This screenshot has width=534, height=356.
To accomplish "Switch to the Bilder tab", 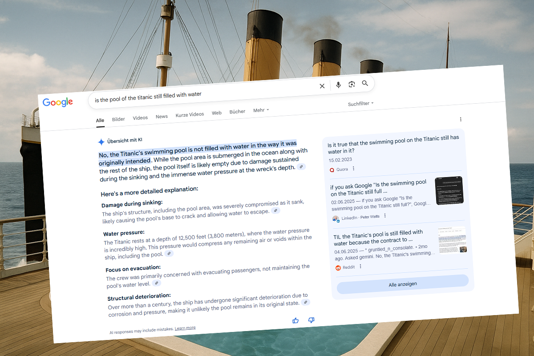I will (119, 119).
